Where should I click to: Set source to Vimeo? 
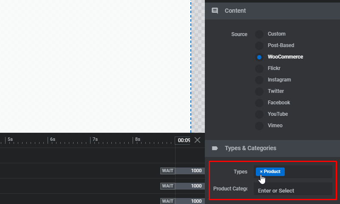[x=259, y=126]
